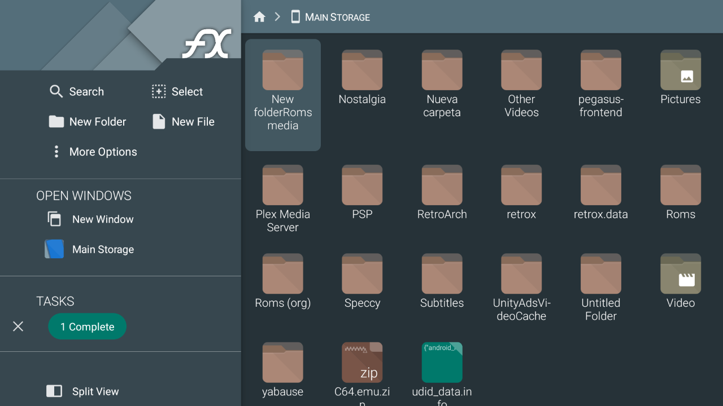This screenshot has width=723, height=406.
Task: Open the yabause folder
Action: [x=283, y=370]
